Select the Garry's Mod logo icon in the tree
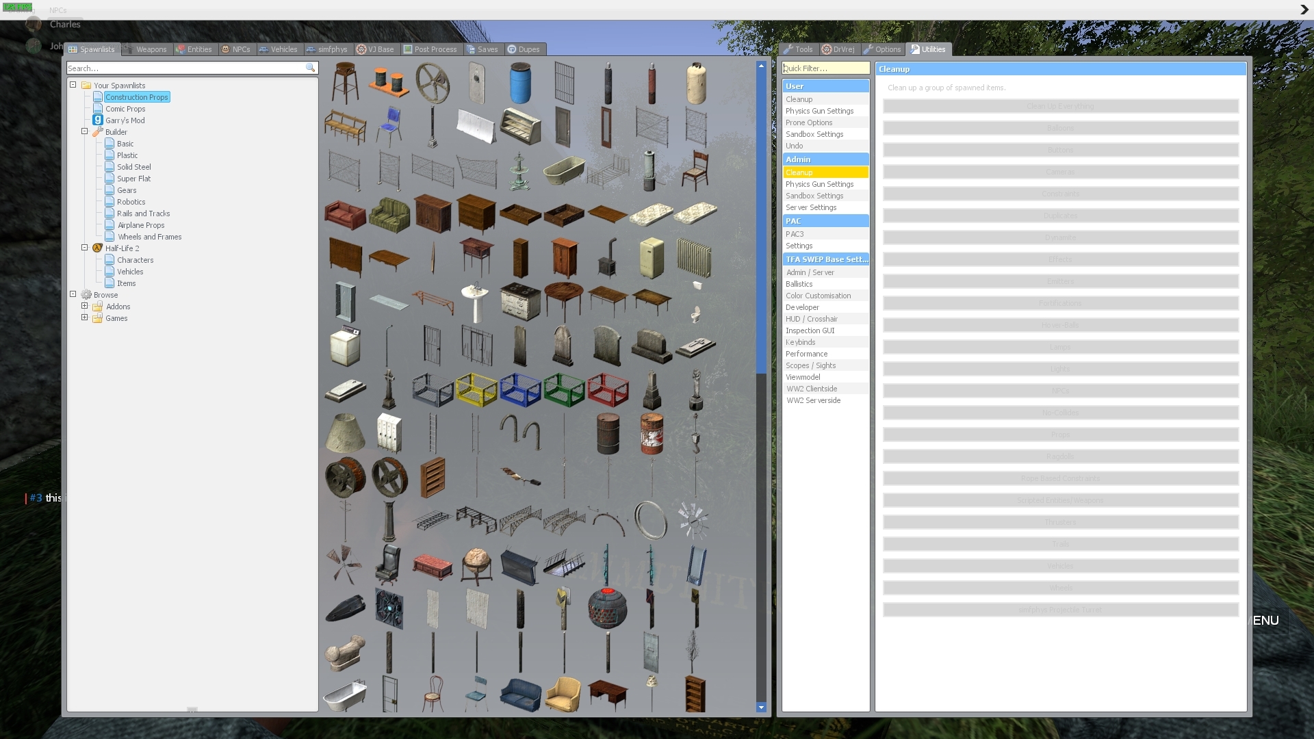The width and height of the screenshot is (1314, 739). [98, 120]
